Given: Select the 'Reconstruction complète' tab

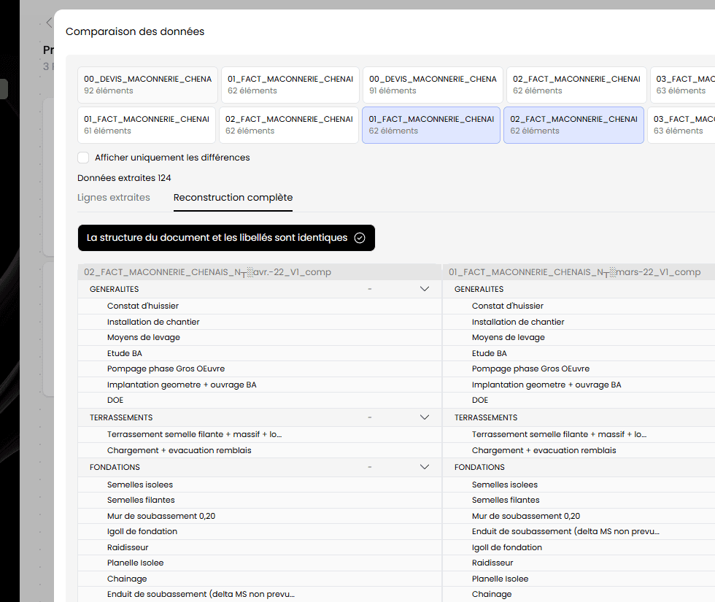Looking at the screenshot, I should point(233,198).
